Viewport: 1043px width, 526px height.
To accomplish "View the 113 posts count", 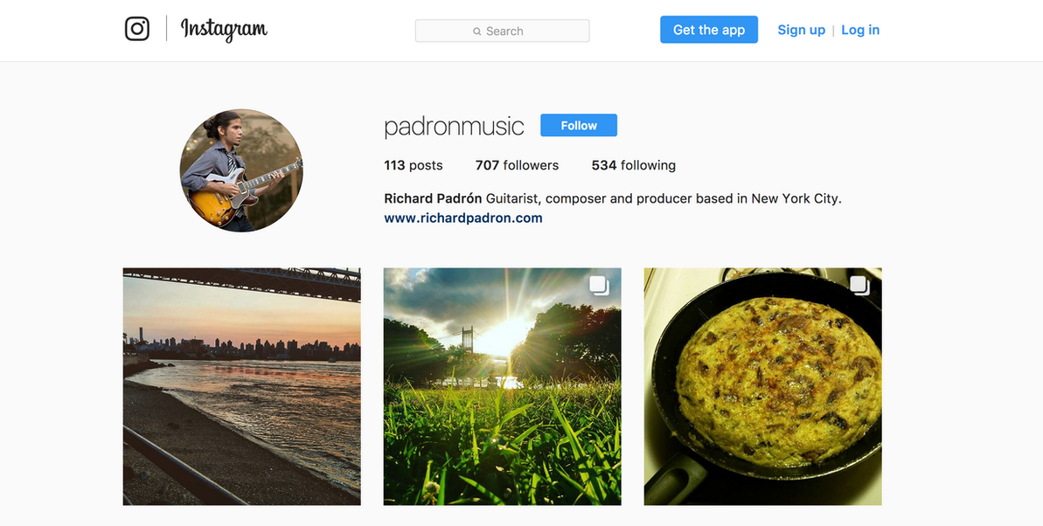I will (413, 165).
